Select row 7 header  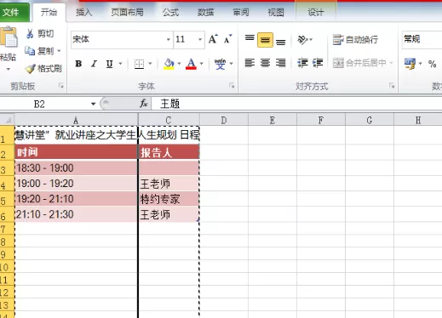pos(7,229)
